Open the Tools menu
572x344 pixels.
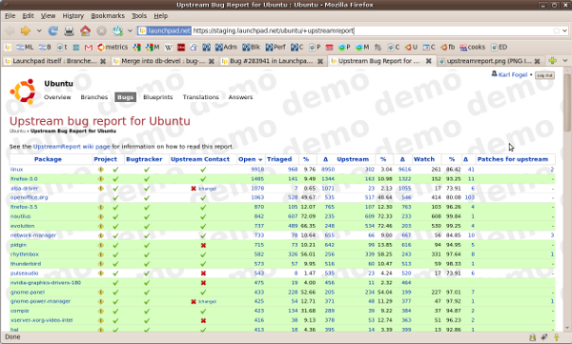139,15
